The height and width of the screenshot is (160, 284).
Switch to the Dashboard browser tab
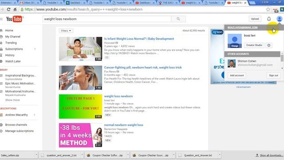[145, 3]
